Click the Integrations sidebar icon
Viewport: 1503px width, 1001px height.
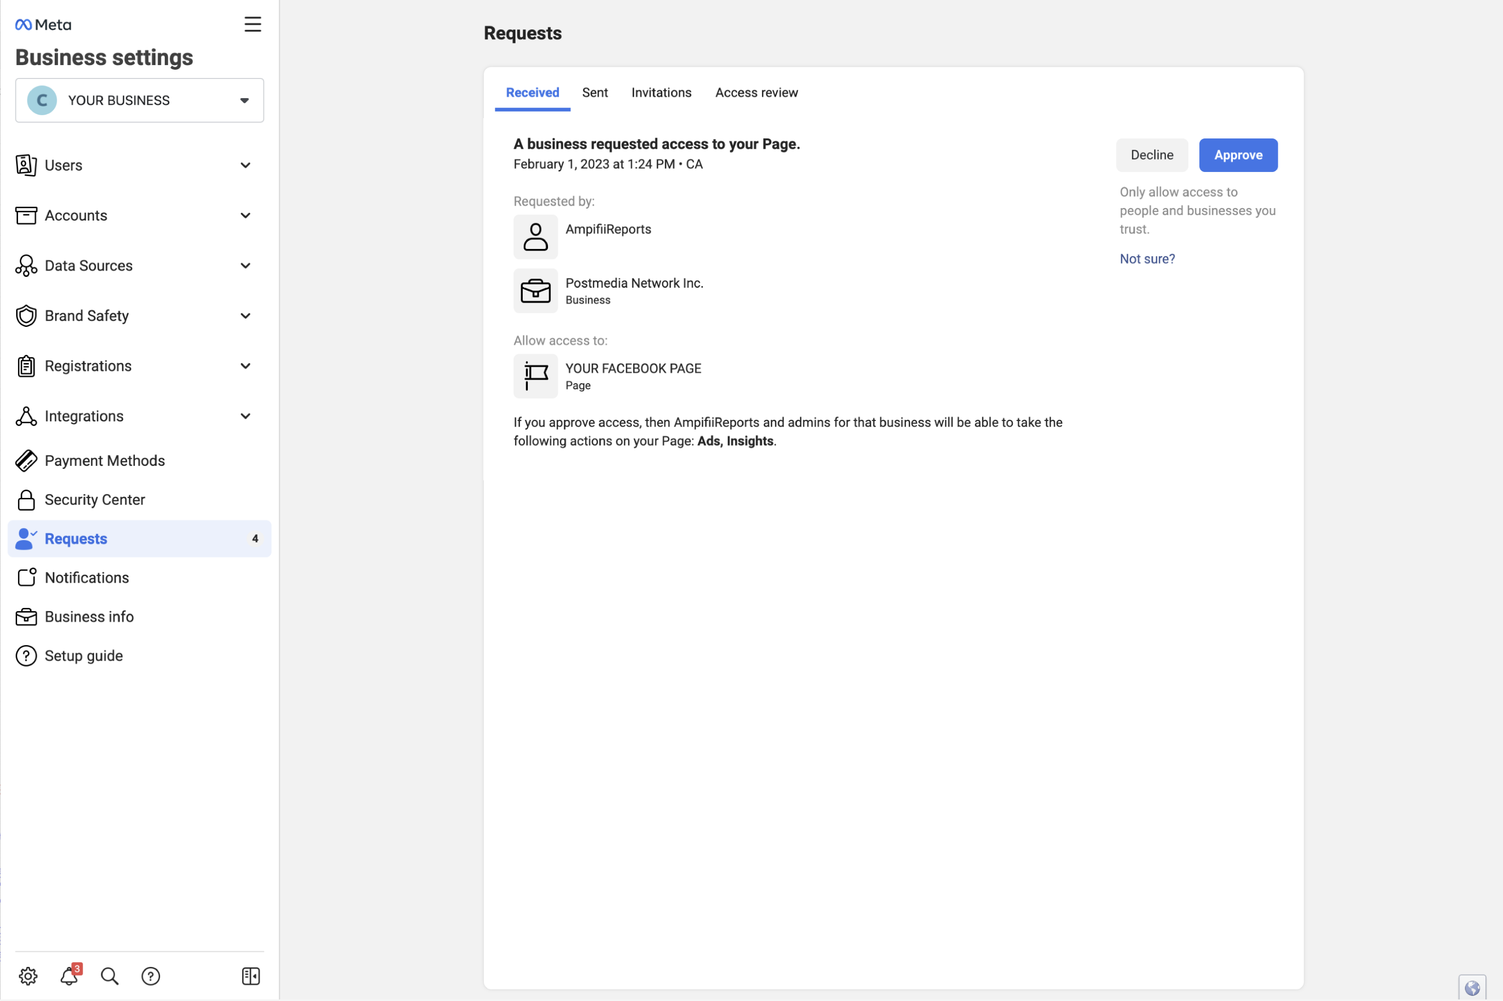pyautogui.click(x=26, y=416)
